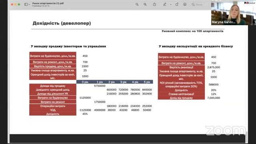Click 'У випадку продажу інвесторам та управління' subheading

(x=68, y=46)
